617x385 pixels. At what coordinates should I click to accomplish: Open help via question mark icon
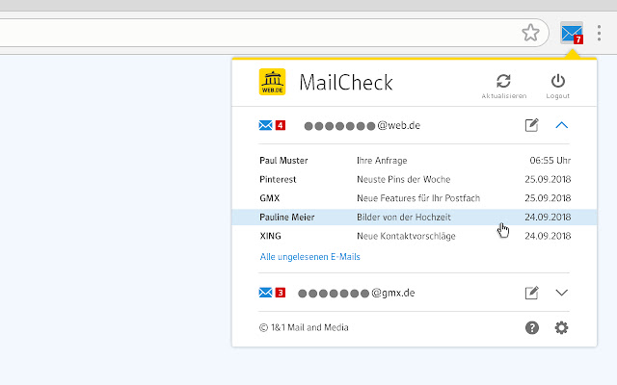[x=532, y=327]
